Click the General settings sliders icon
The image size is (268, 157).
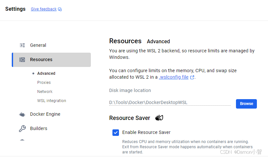22,45
